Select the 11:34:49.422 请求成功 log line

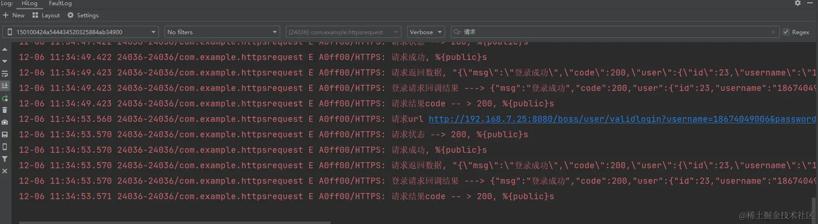[x=253, y=57]
